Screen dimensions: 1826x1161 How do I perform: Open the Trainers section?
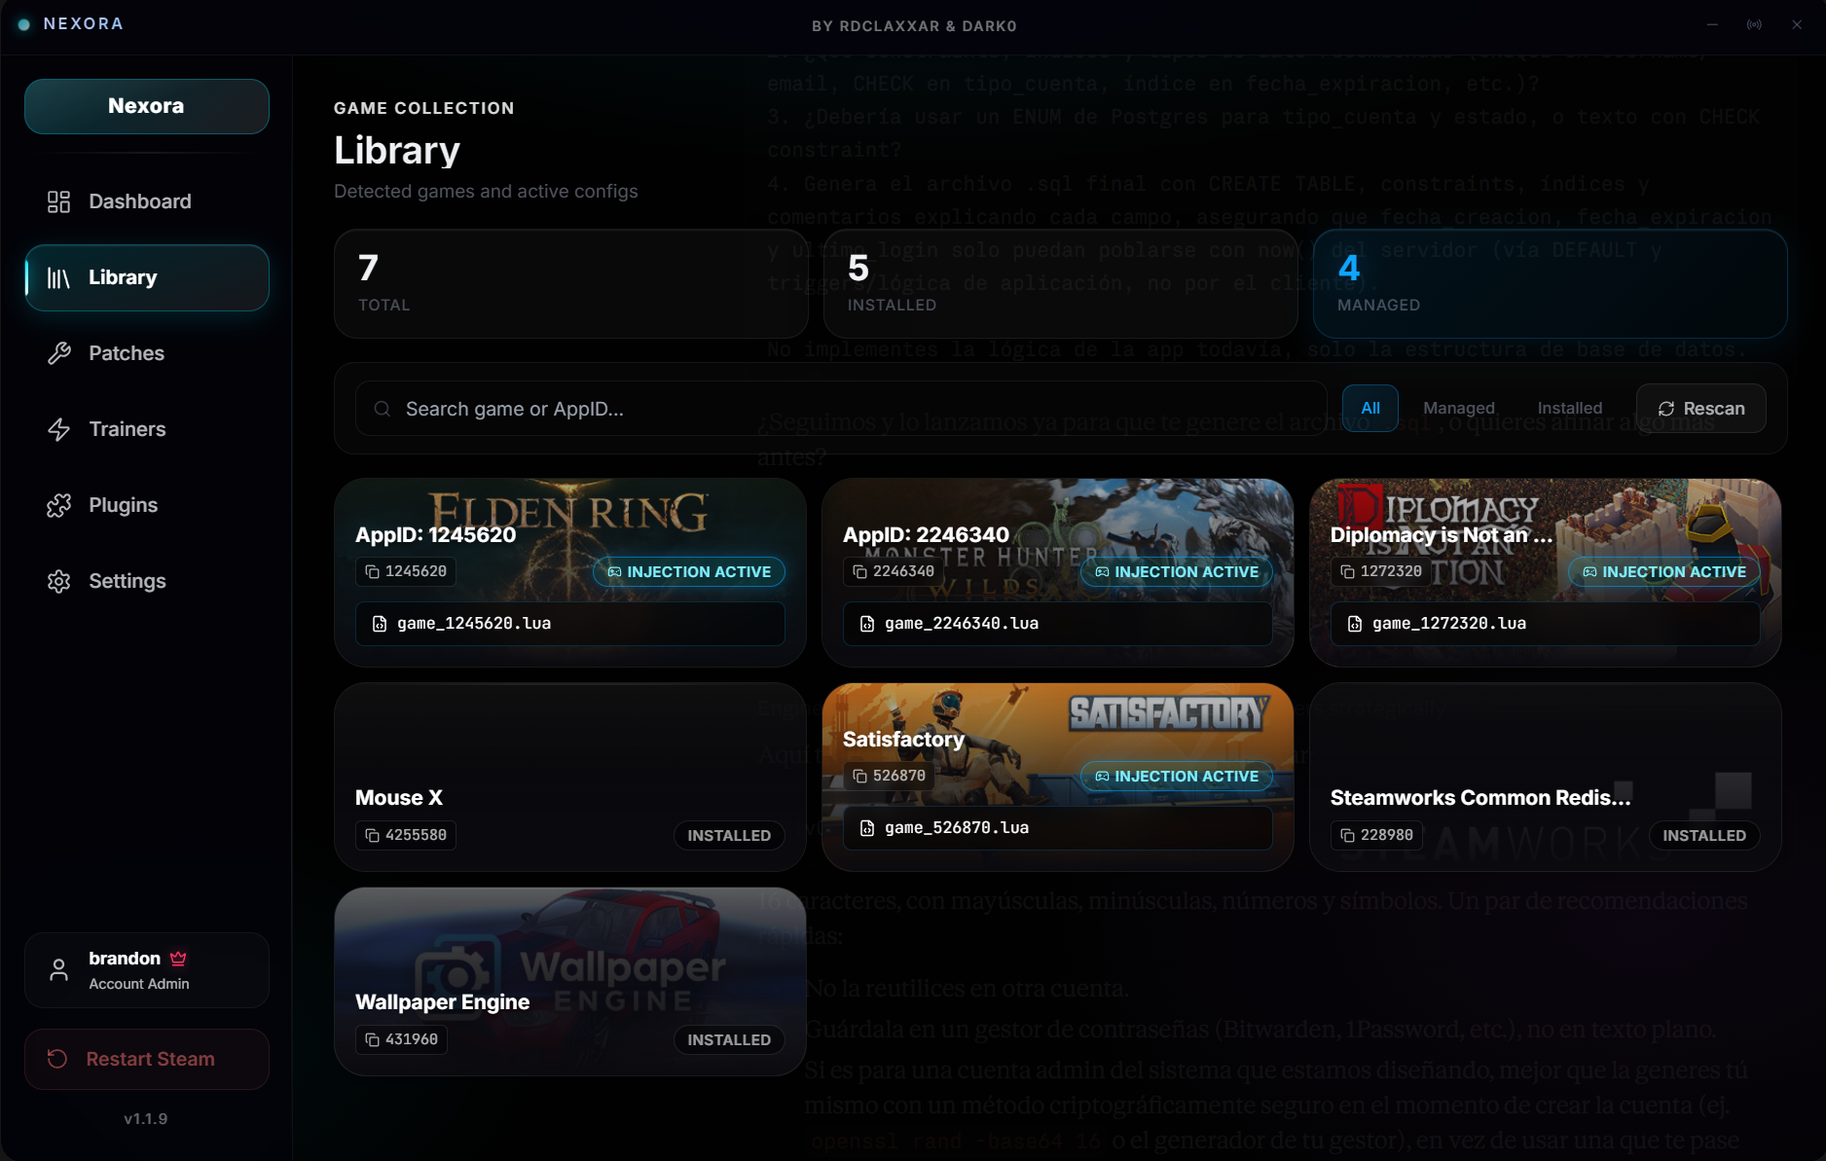coord(146,429)
